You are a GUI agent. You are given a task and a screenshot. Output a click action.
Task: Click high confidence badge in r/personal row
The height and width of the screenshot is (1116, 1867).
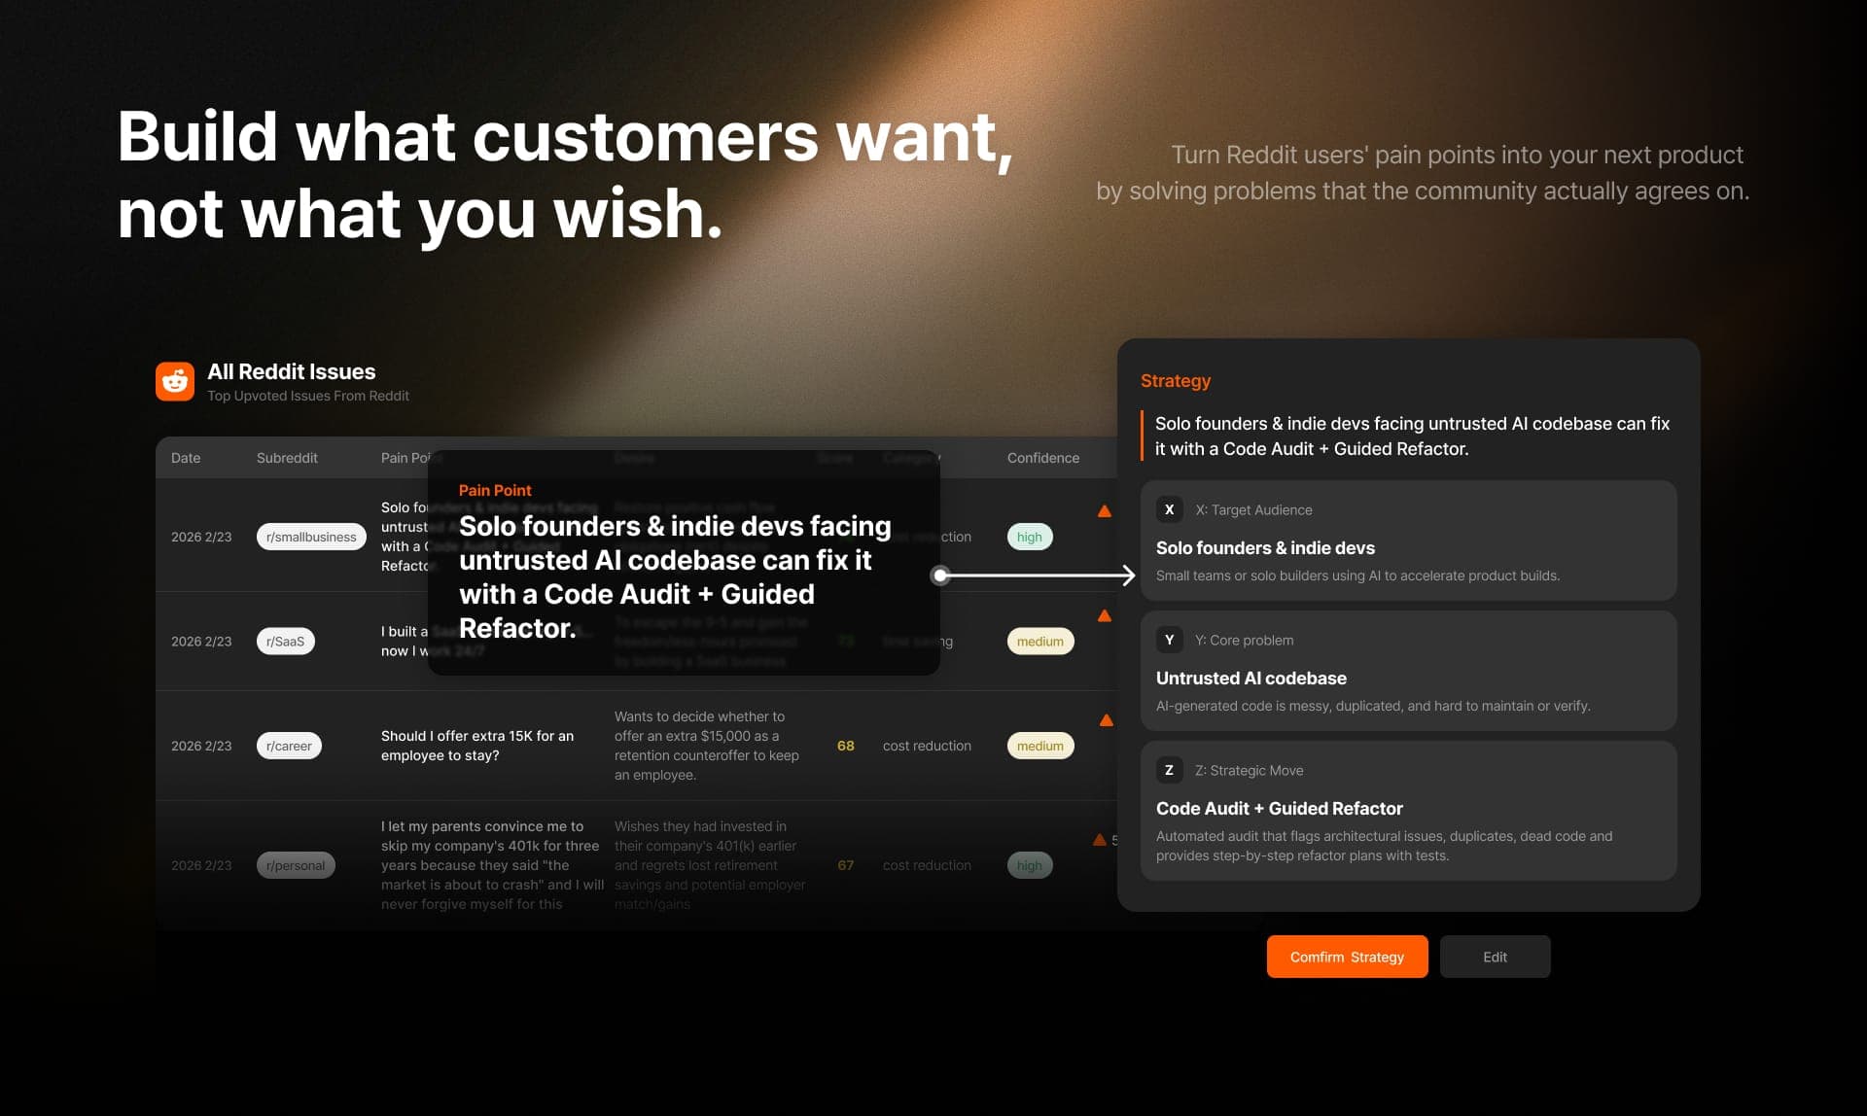pyautogui.click(x=1029, y=865)
